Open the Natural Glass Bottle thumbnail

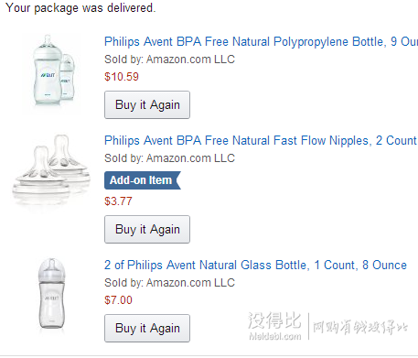point(51,293)
